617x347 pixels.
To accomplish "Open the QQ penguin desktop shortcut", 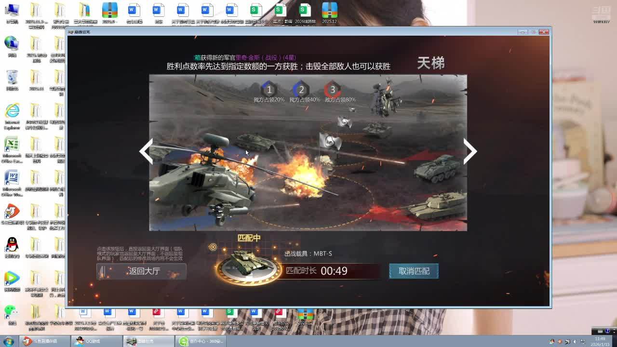I will [x=12, y=245].
